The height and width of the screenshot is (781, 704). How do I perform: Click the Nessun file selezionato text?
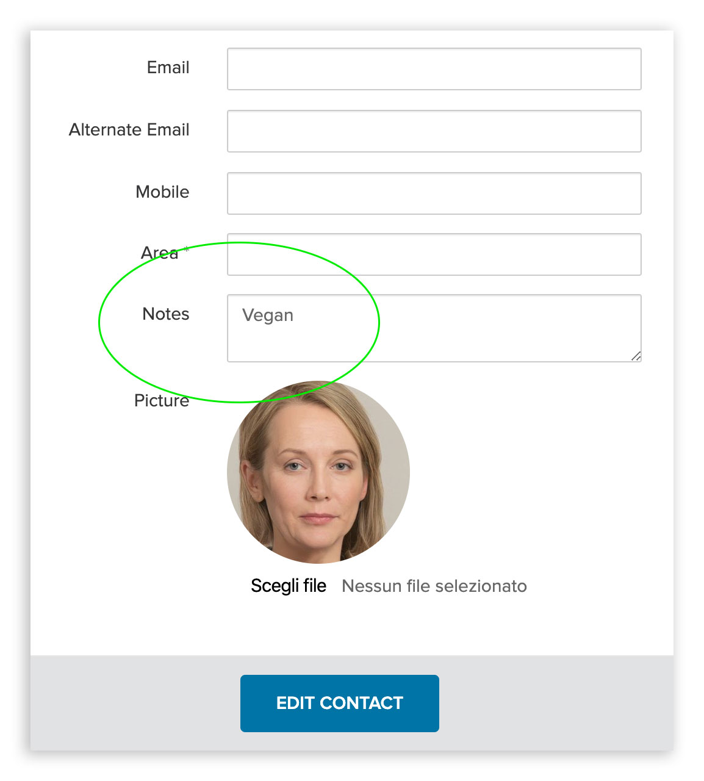[x=434, y=586]
